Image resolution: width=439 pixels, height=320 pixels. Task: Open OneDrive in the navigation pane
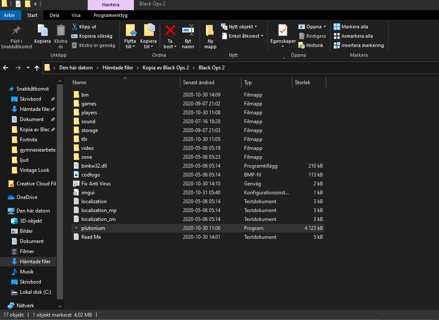(23, 197)
